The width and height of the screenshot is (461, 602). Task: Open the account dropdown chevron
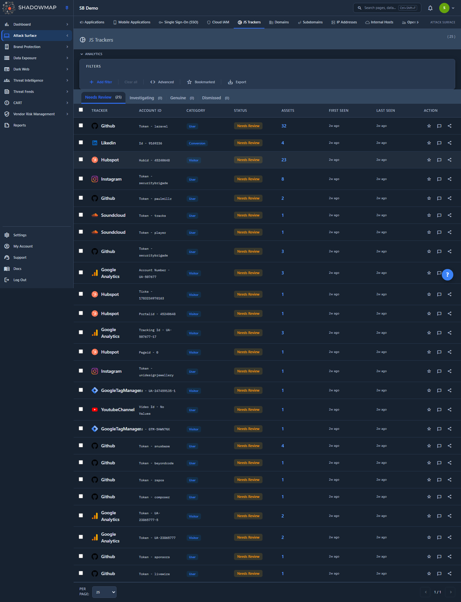tap(453, 8)
